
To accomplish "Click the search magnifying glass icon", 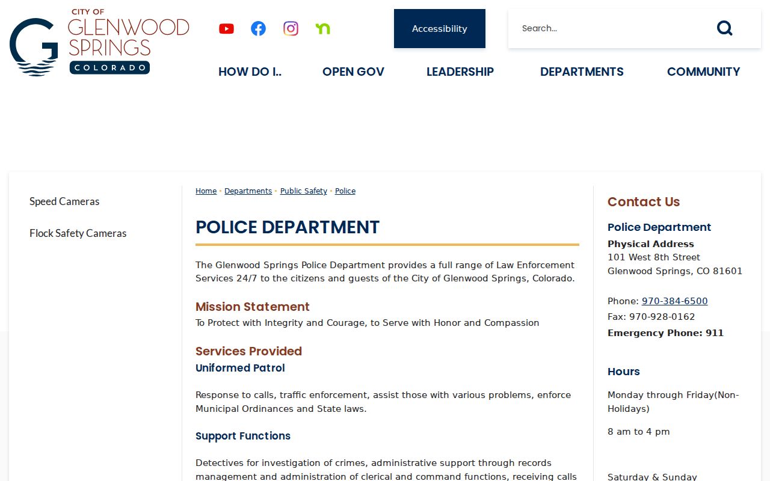I will (x=725, y=28).
